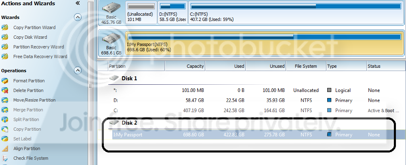406x165 pixels.
Task: Sort by the Type column header
Action: 346,66
